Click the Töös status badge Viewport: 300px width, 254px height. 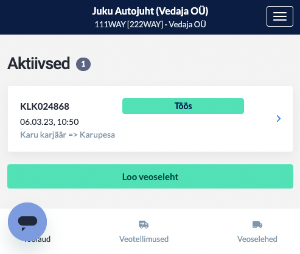click(x=183, y=106)
